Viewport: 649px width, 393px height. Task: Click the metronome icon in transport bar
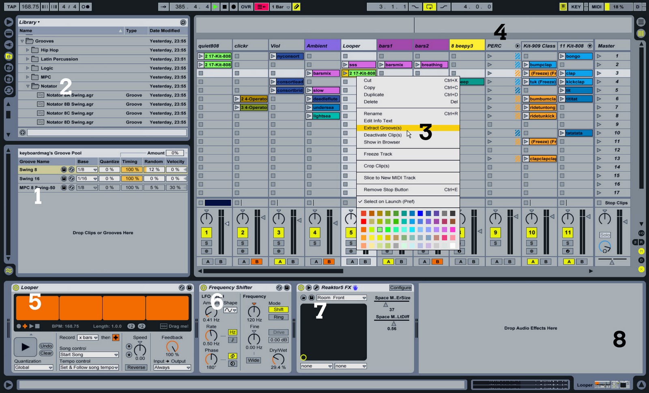[x=85, y=6]
